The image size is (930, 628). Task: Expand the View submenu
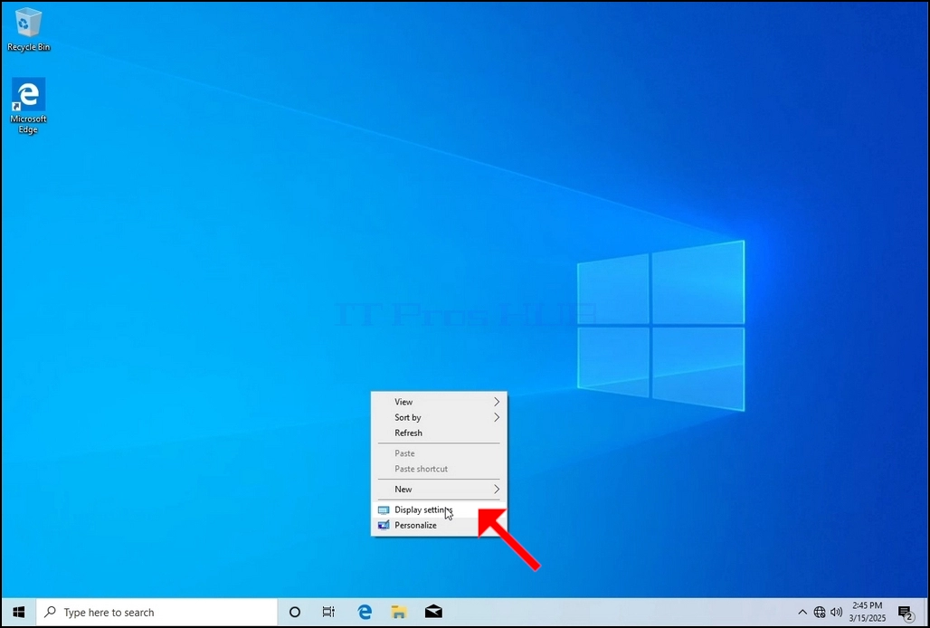click(439, 402)
